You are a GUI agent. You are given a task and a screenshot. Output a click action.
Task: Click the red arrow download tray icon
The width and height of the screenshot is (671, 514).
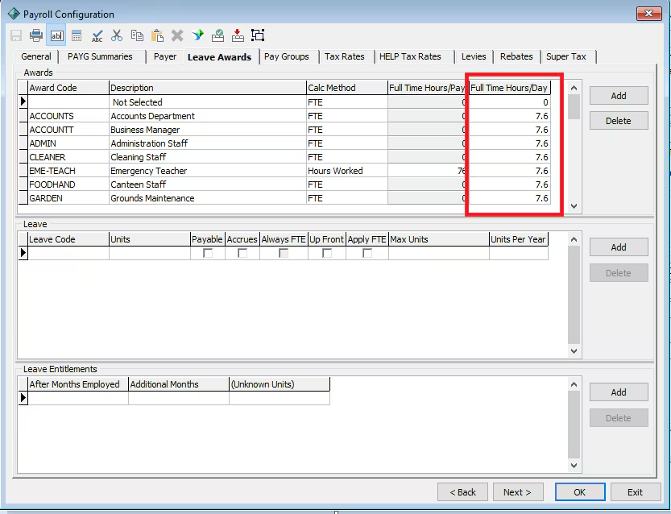point(238,35)
